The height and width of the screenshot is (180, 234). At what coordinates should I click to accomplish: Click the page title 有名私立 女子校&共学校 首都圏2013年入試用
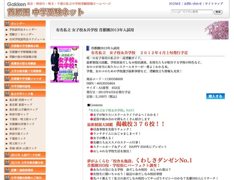tap(95, 30)
